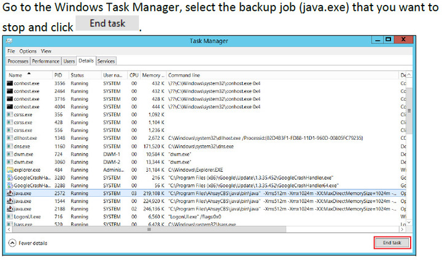Click the explorer.exe process icon
The image size is (442, 260).
[x=10, y=169]
